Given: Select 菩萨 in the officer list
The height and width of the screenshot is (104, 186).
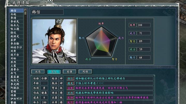Looking at the screenshot, I should coord(17,40).
